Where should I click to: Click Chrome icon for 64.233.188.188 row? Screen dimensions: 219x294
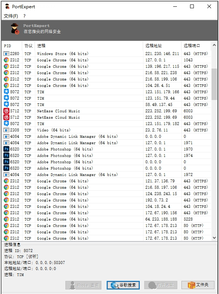pos(6,219)
